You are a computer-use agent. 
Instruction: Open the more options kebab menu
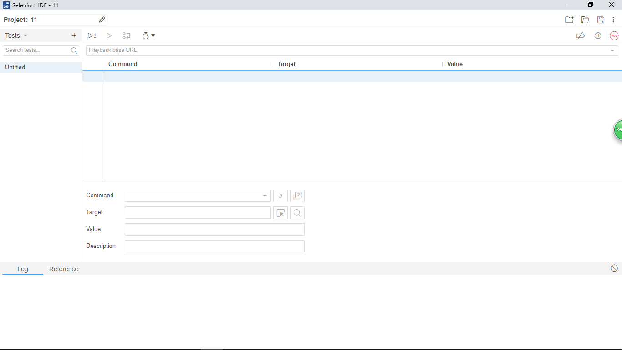pos(613,20)
